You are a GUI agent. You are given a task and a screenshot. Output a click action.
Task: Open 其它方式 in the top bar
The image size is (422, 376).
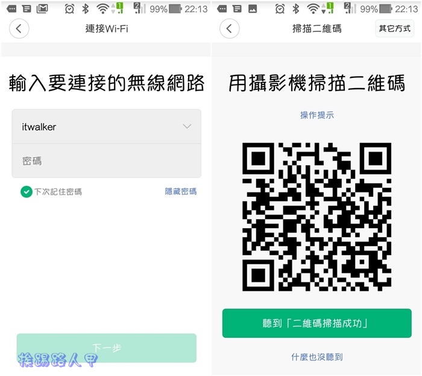tap(394, 28)
